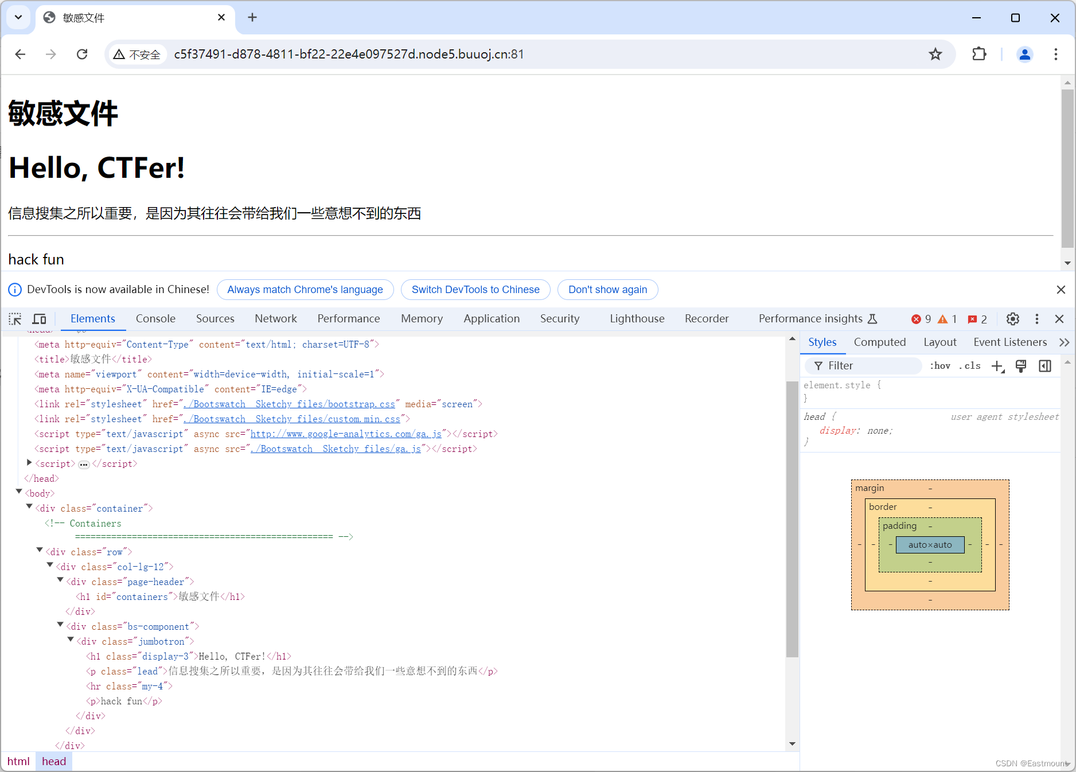1076x772 pixels.
Task: Select the Event Listeners tab
Action: pos(1010,342)
